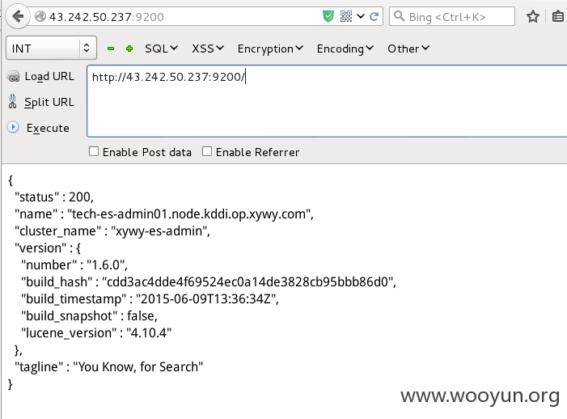This screenshot has width=567, height=419.
Task: Click in the Bing search box
Action: [x=451, y=16]
